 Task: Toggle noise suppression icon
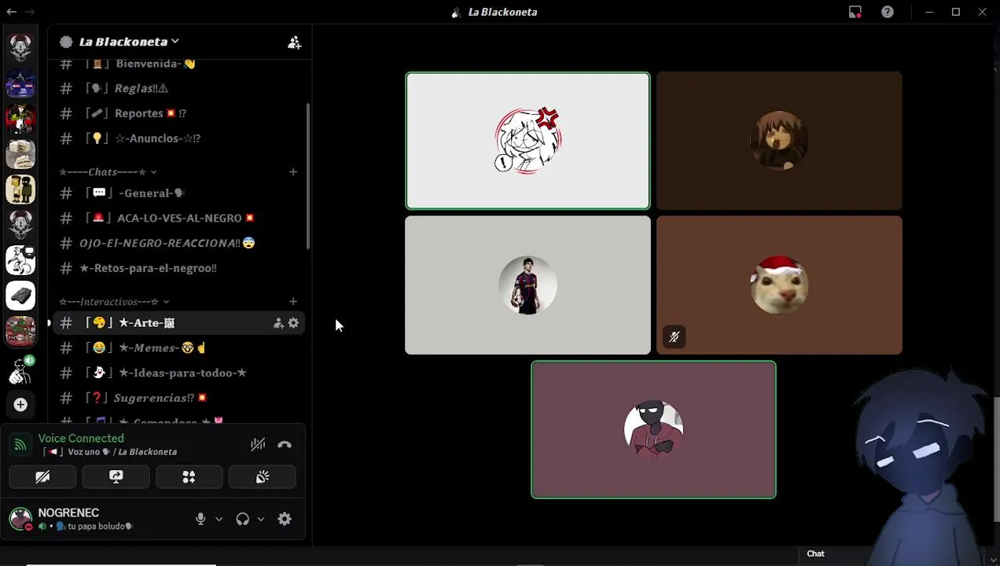[258, 445]
